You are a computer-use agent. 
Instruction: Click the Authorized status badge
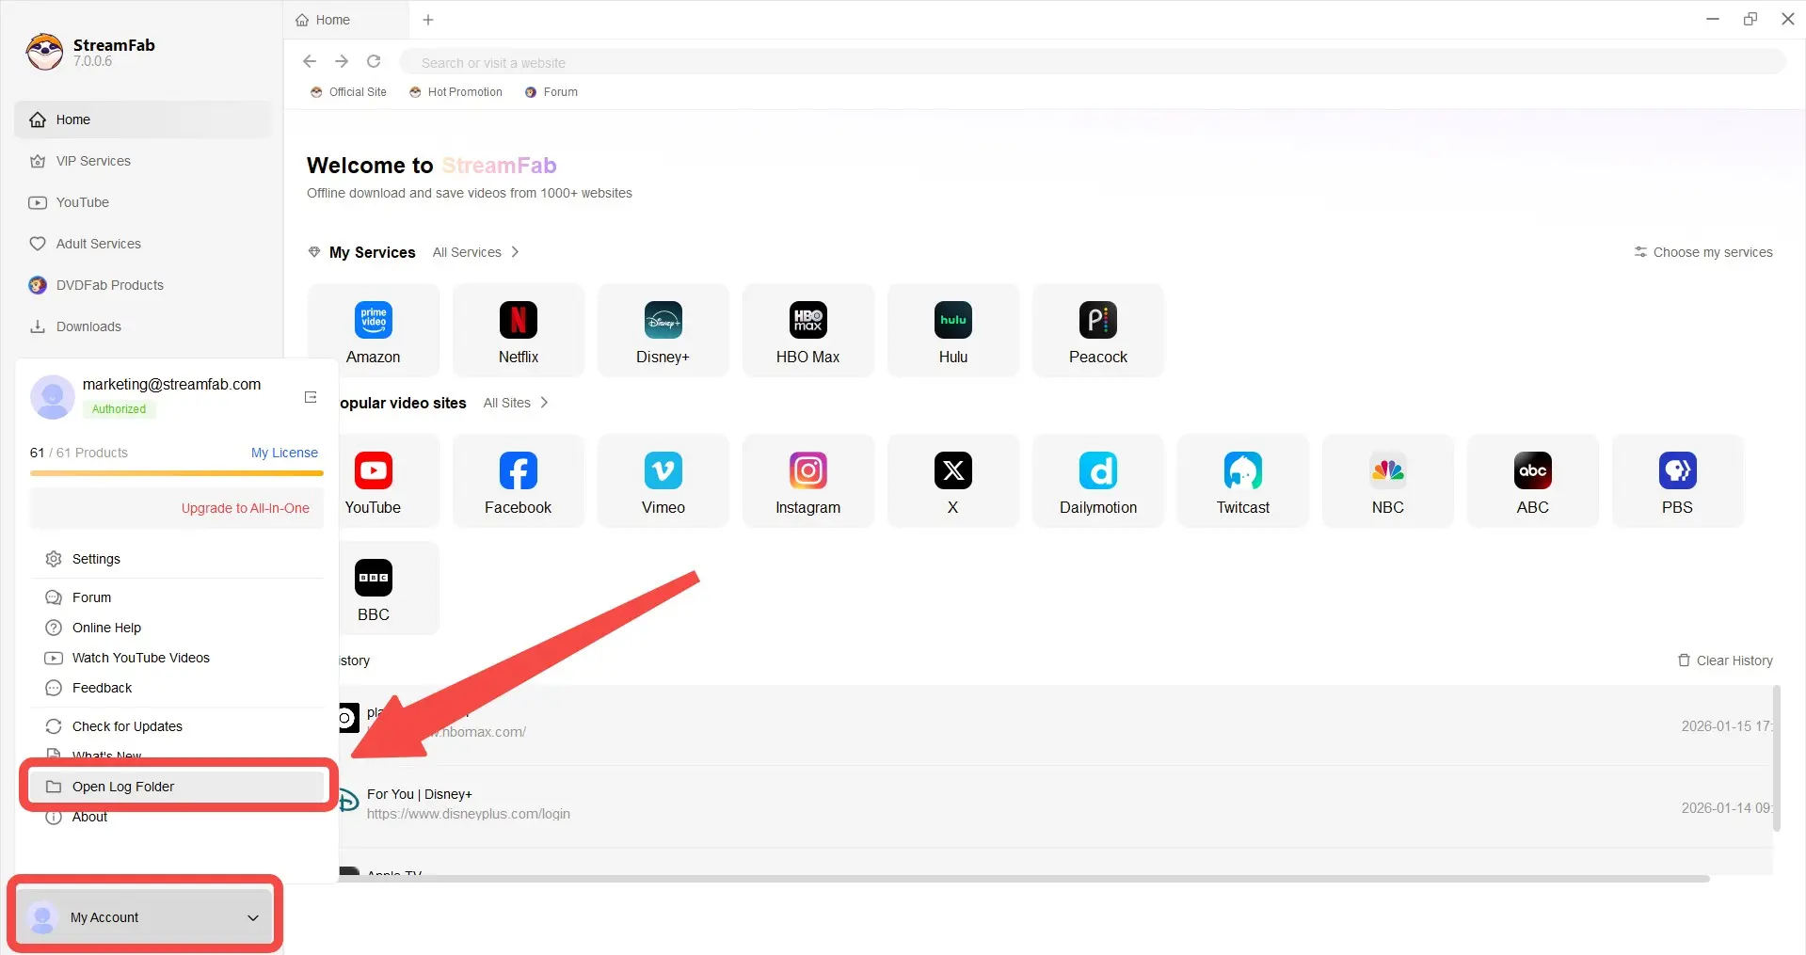(119, 409)
